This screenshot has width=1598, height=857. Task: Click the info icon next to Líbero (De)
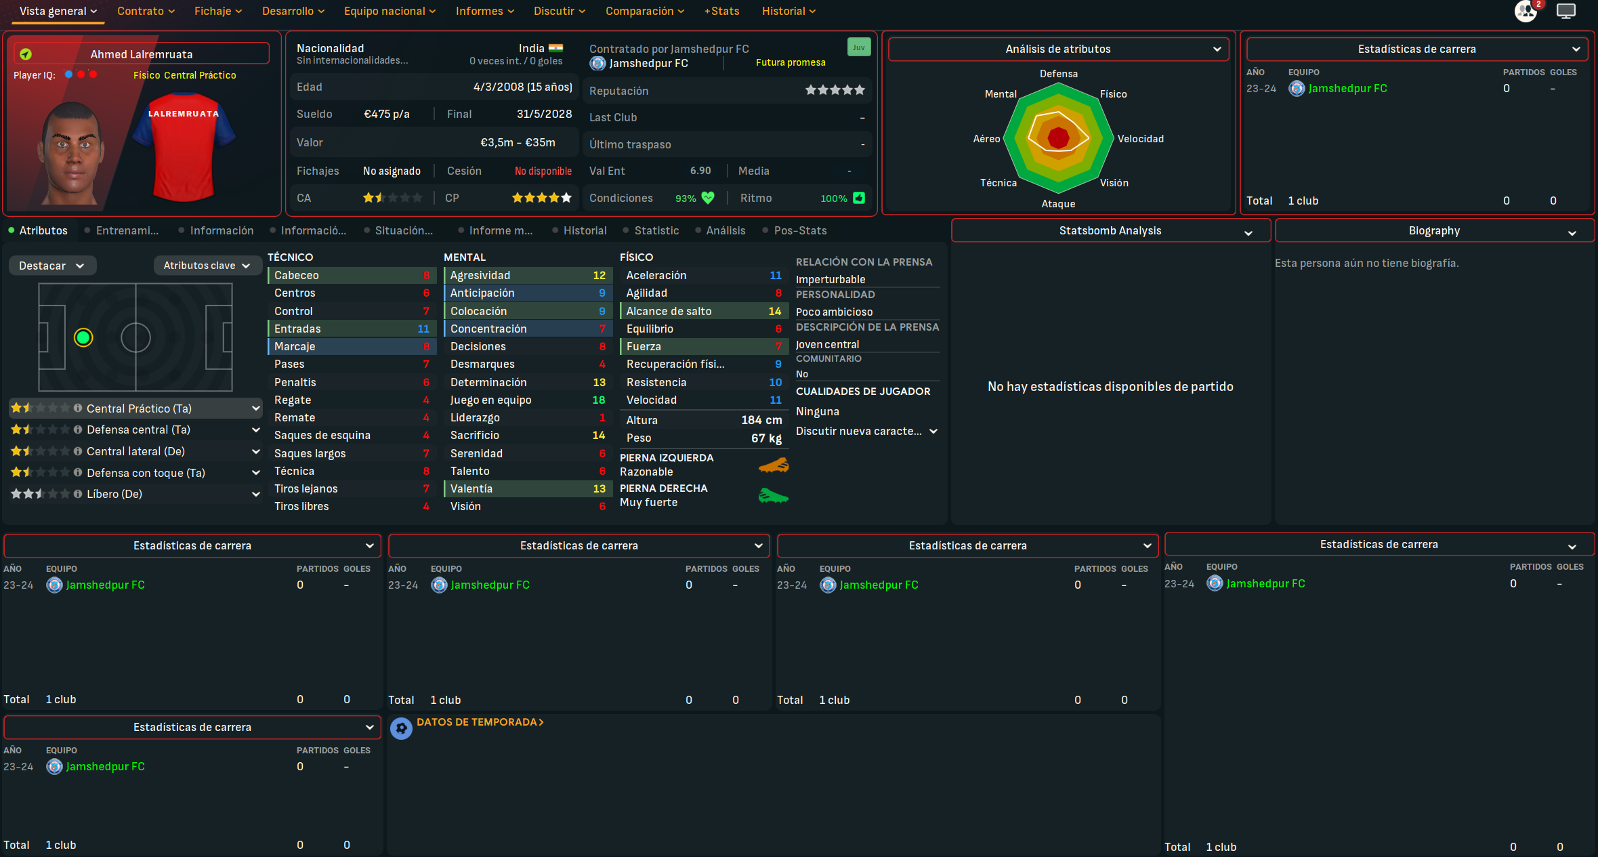[78, 494]
